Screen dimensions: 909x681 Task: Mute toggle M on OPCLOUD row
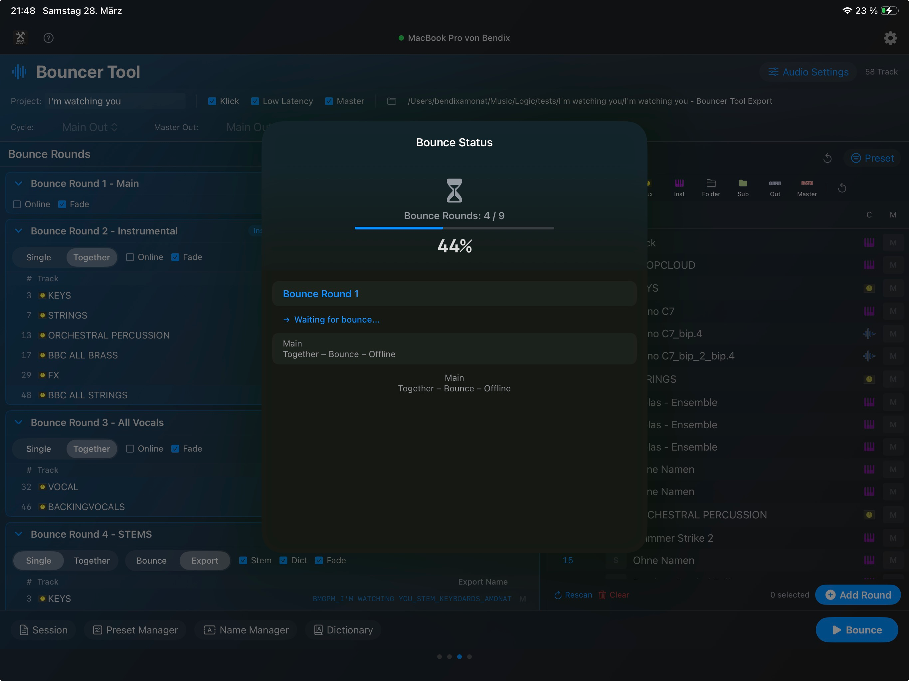pyautogui.click(x=893, y=265)
